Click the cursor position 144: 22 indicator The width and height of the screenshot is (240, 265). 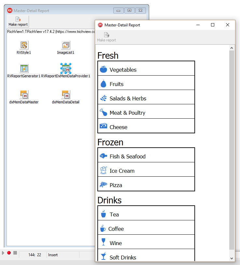35,255
